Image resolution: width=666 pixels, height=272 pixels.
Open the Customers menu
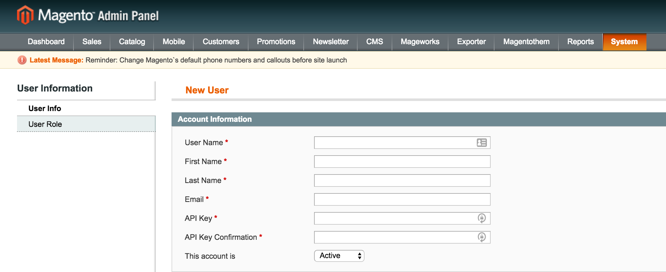pos(221,42)
